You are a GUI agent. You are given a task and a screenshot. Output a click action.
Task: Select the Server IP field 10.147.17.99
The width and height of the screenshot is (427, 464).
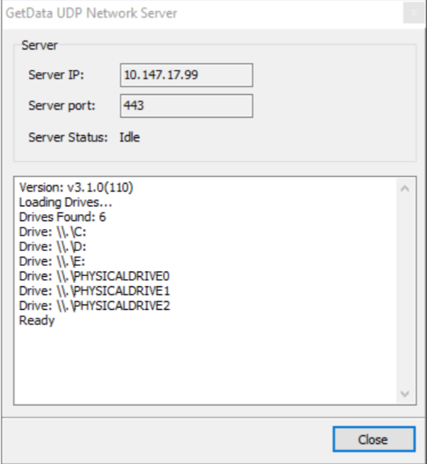tap(186, 75)
